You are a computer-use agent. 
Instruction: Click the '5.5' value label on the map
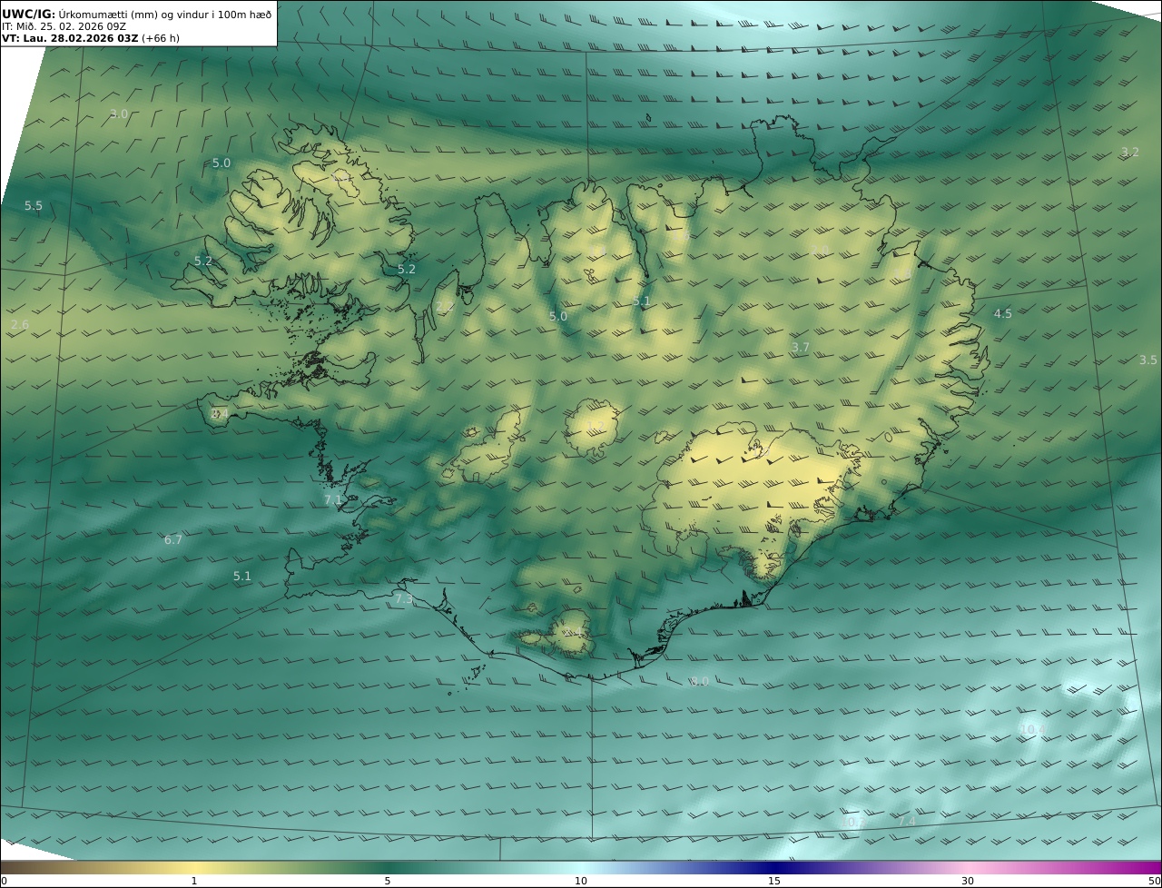click(x=34, y=206)
